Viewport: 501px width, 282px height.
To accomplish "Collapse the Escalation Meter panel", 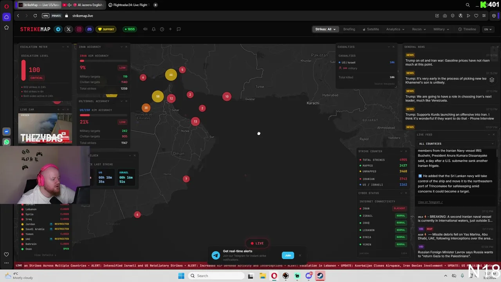I will click(x=63, y=47).
